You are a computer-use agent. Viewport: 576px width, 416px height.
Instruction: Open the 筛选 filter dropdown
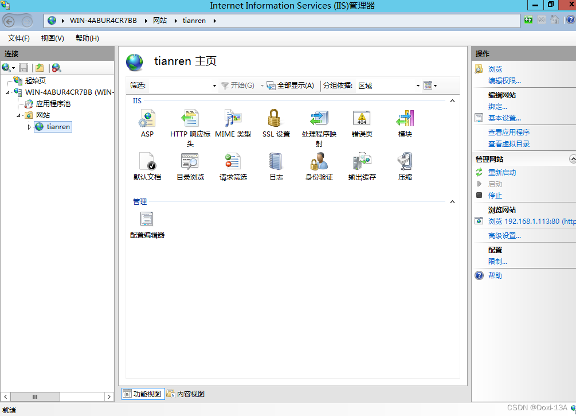pos(214,85)
